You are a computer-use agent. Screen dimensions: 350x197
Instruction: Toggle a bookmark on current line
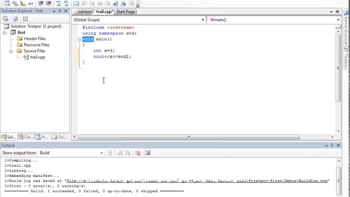[x=76, y=4]
